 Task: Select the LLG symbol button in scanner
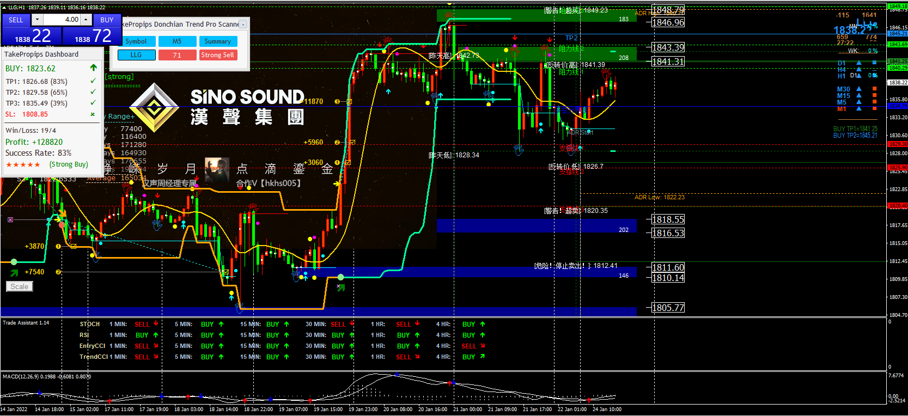[x=136, y=55]
